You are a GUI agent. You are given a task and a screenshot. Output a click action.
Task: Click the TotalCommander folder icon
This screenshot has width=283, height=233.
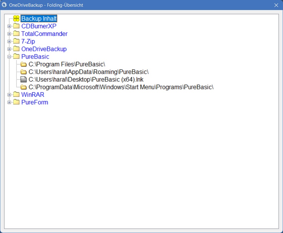[16, 34]
